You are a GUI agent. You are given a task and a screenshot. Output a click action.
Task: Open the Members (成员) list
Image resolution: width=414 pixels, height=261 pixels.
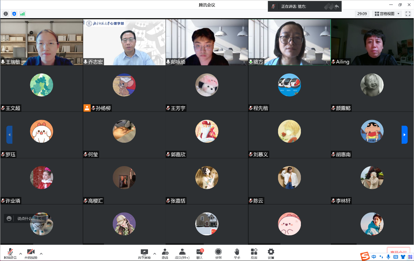click(182, 253)
